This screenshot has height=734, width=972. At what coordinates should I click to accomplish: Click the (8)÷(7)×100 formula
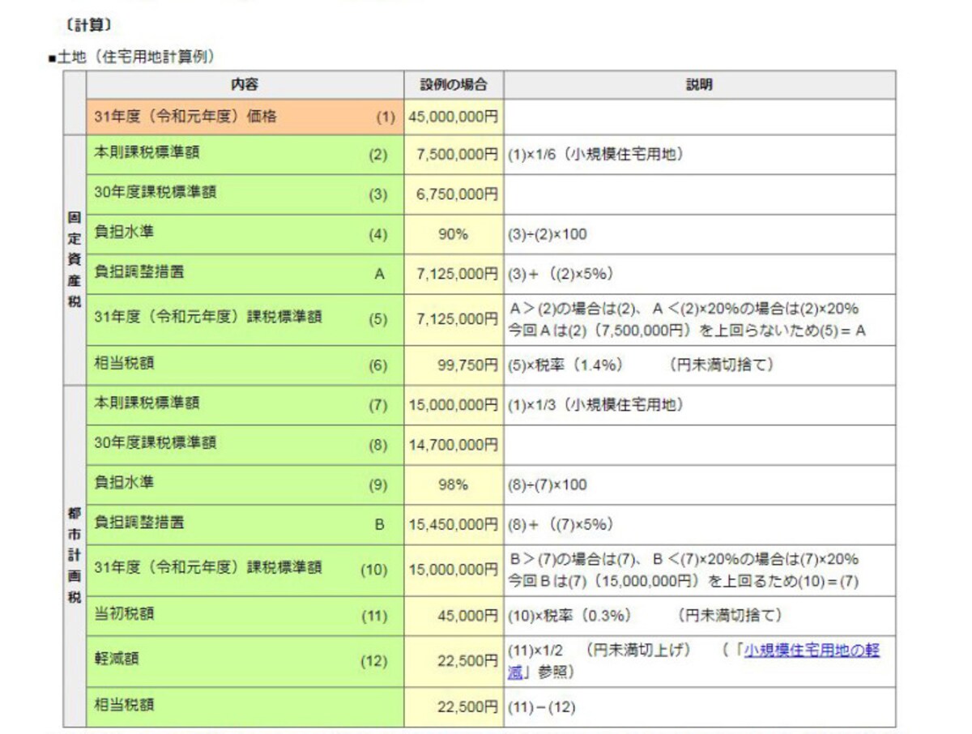(x=548, y=484)
